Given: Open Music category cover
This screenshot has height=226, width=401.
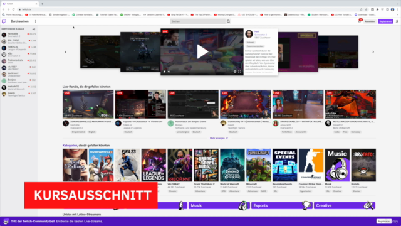Looking at the screenshot, I should pos(337,165).
